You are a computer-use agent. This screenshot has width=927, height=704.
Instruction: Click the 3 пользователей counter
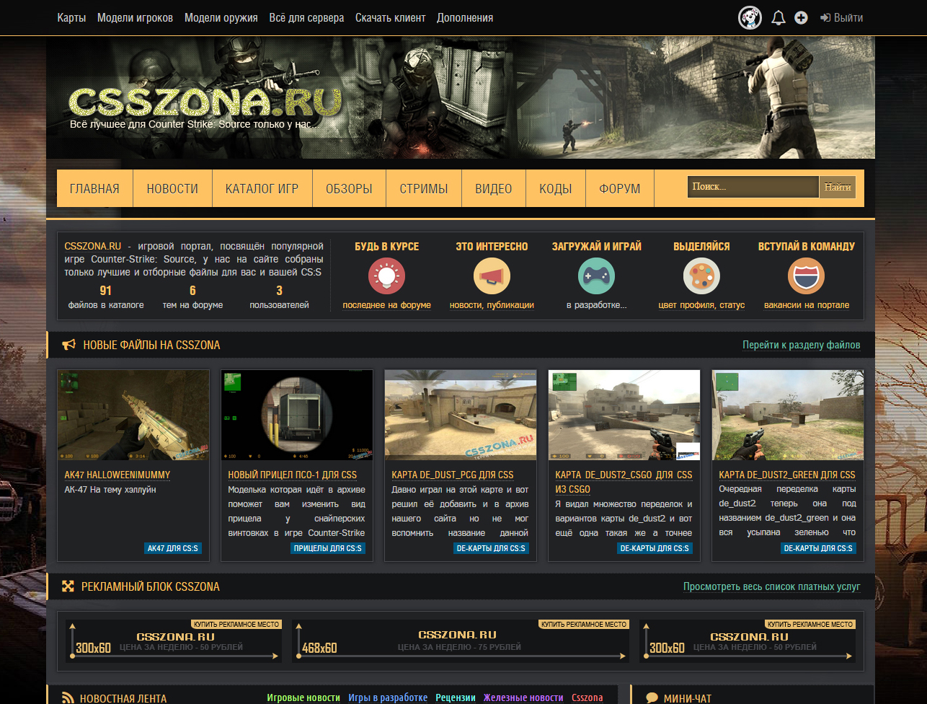279,297
